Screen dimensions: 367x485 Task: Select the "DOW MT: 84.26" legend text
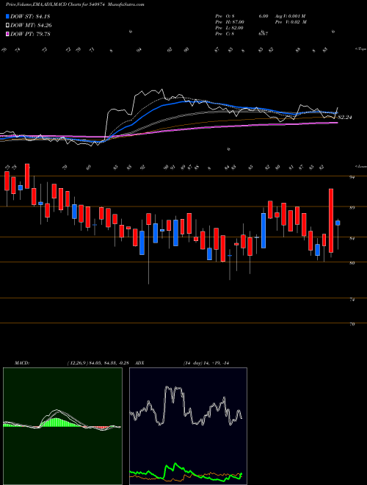pos(31,26)
